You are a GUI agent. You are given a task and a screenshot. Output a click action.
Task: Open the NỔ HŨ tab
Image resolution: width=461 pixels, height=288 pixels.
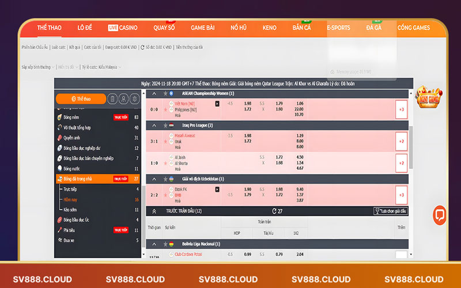(239, 28)
